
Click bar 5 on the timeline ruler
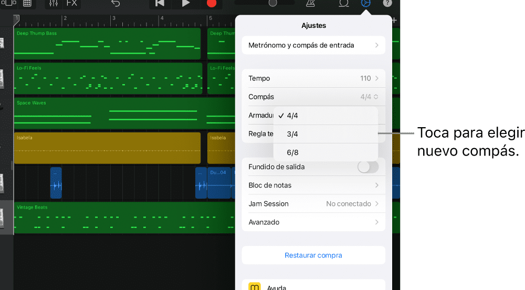[x=211, y=18]
